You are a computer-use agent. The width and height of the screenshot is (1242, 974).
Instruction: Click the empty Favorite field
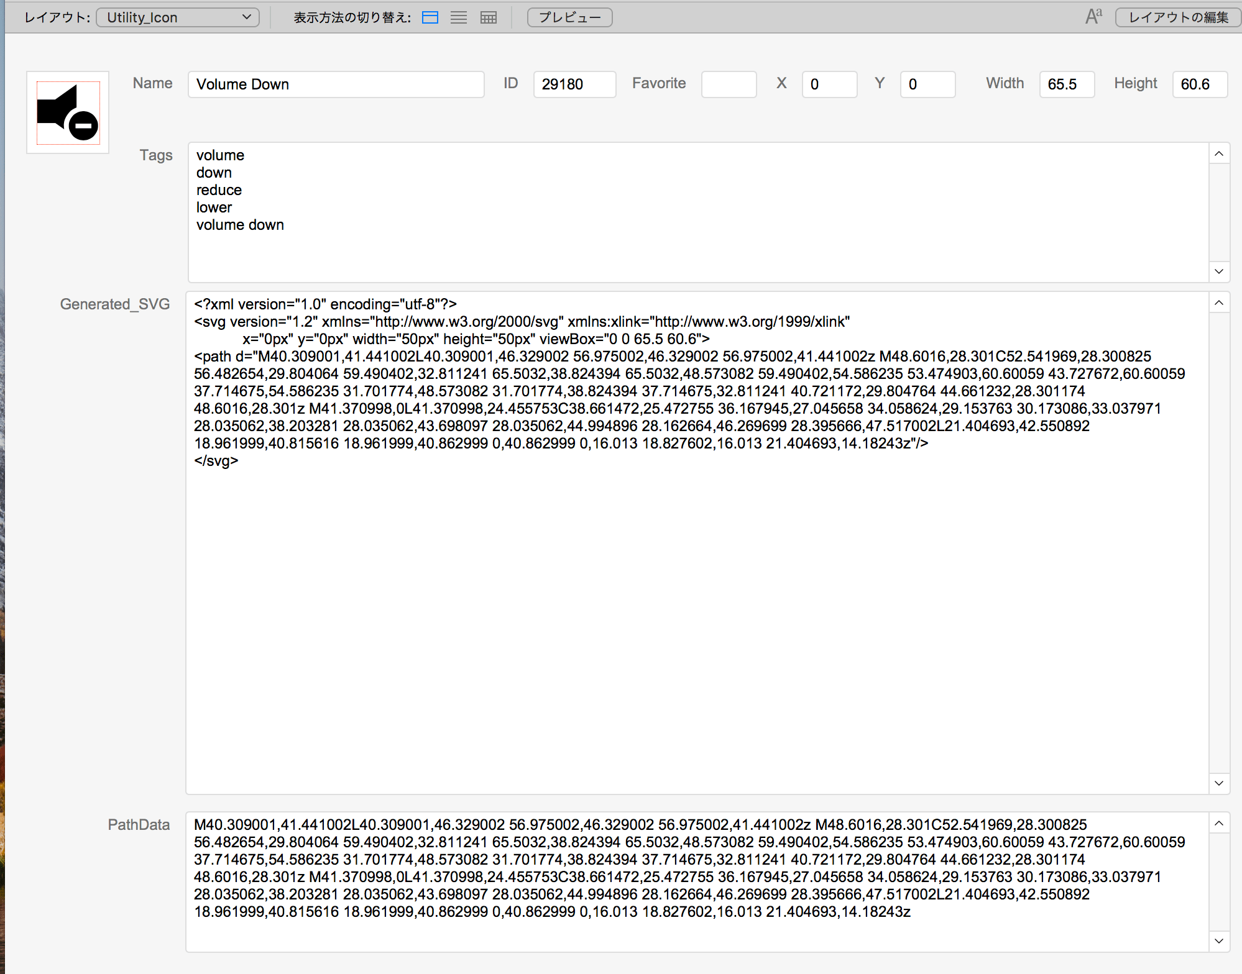pos(729,84)
